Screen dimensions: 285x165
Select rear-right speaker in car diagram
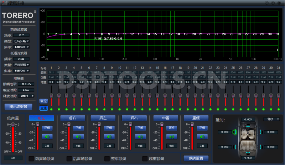pyautogui.click(x=261, y=147)
